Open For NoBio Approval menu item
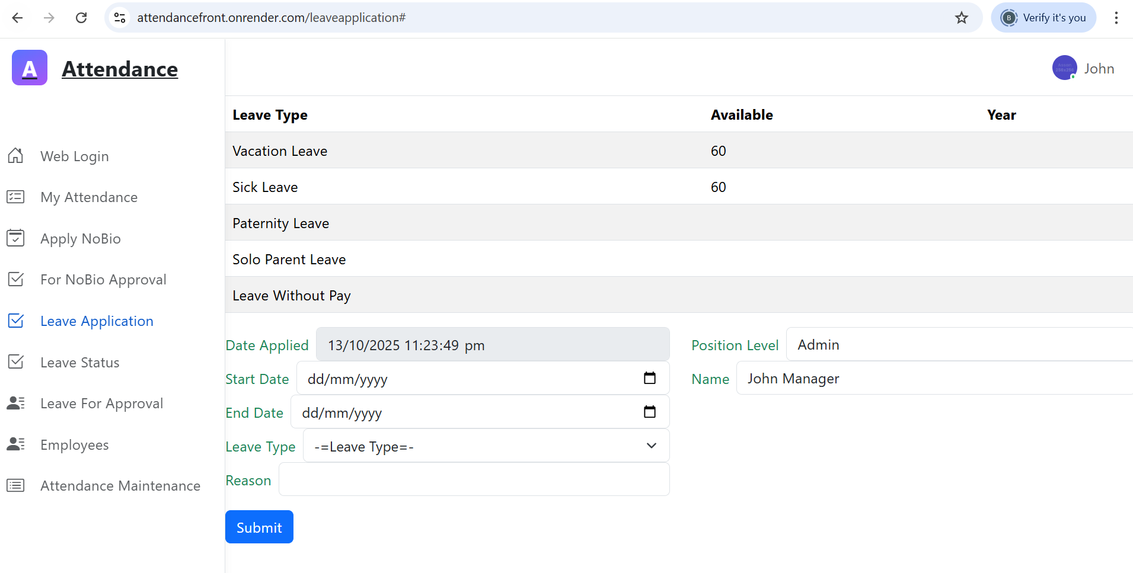Viewport: 1133px width, 573px height. coord(103,280)
